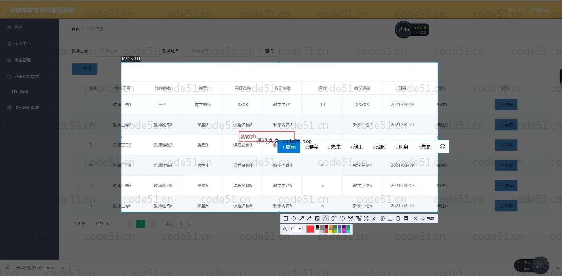Click the bookmark icon in the toolbar

point(406,218)
